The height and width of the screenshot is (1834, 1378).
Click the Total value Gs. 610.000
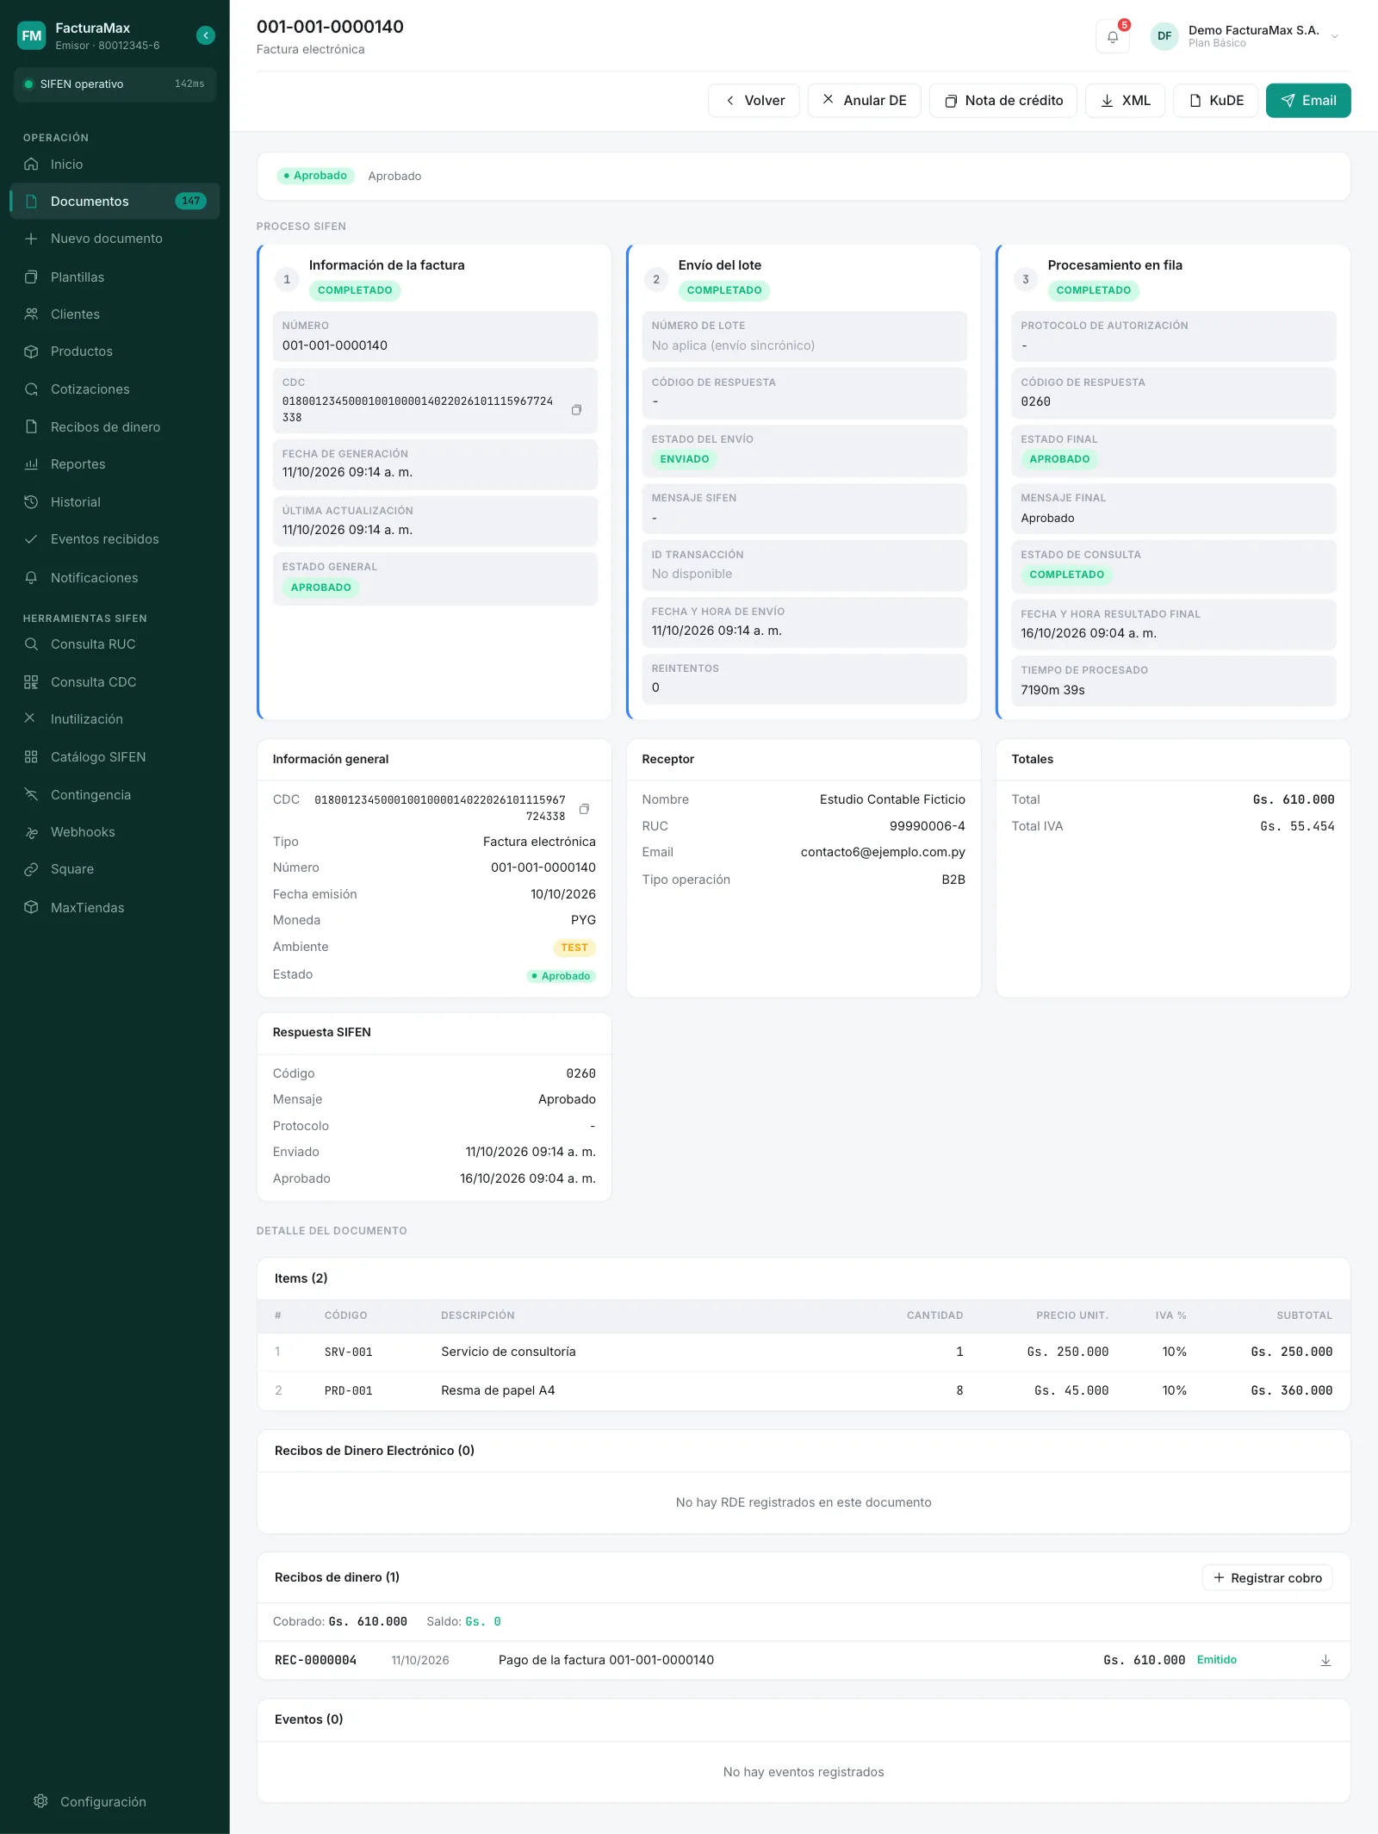(x=1294, y=799)
